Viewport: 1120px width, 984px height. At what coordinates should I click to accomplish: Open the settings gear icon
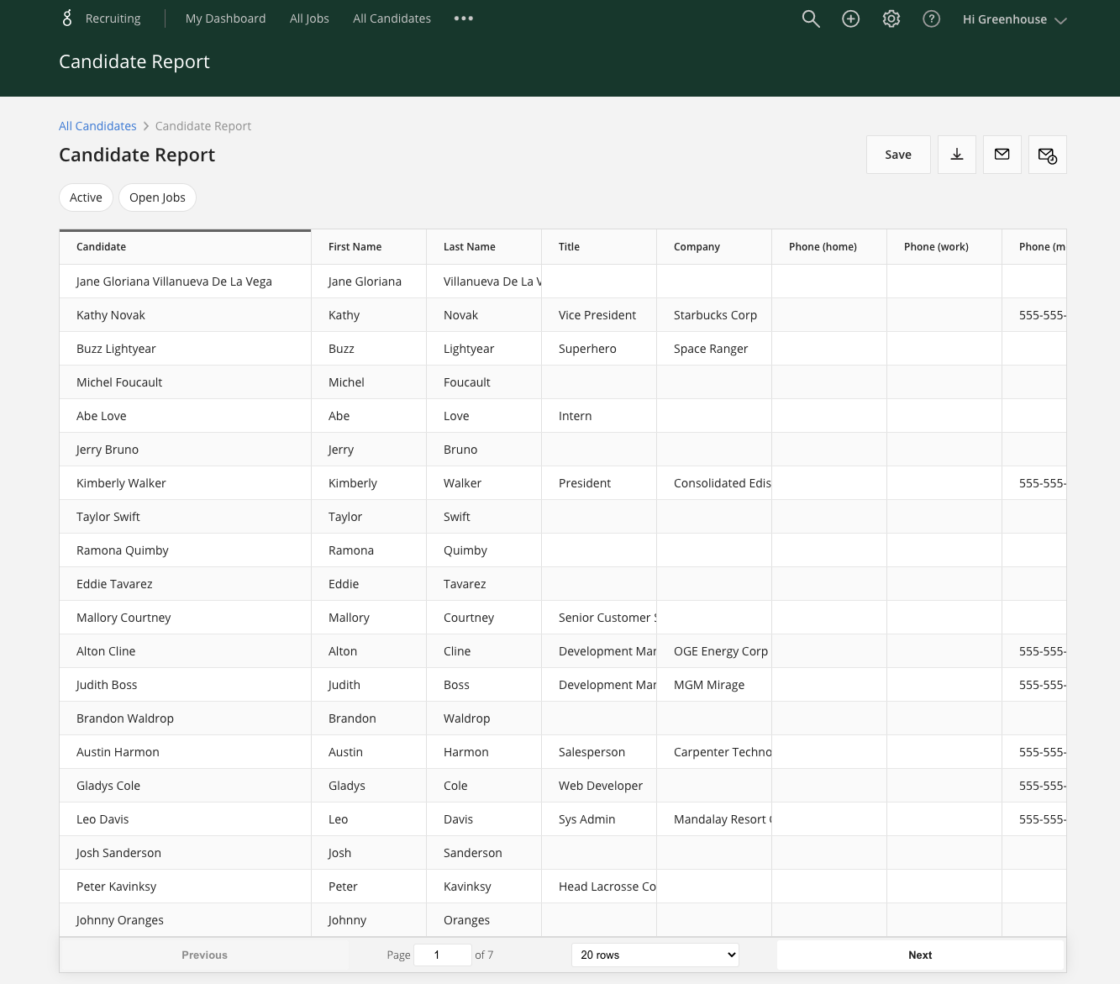click(891, 18)
